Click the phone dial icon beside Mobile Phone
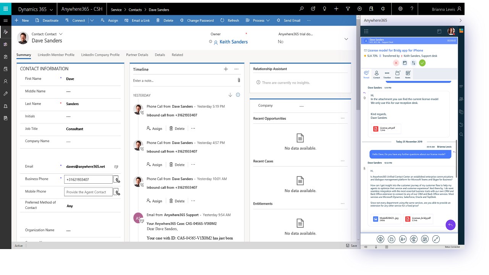Screen dimensions: 489x275 tap(117, 192)
